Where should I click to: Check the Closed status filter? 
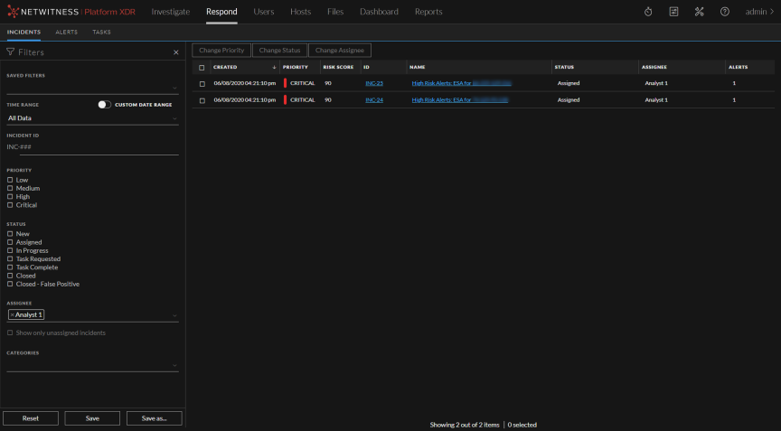click(10, 276)
